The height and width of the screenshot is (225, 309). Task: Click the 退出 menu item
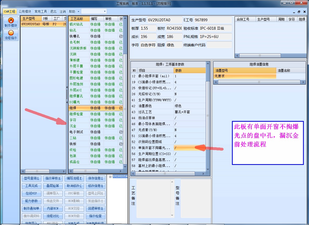coord(53,11)
